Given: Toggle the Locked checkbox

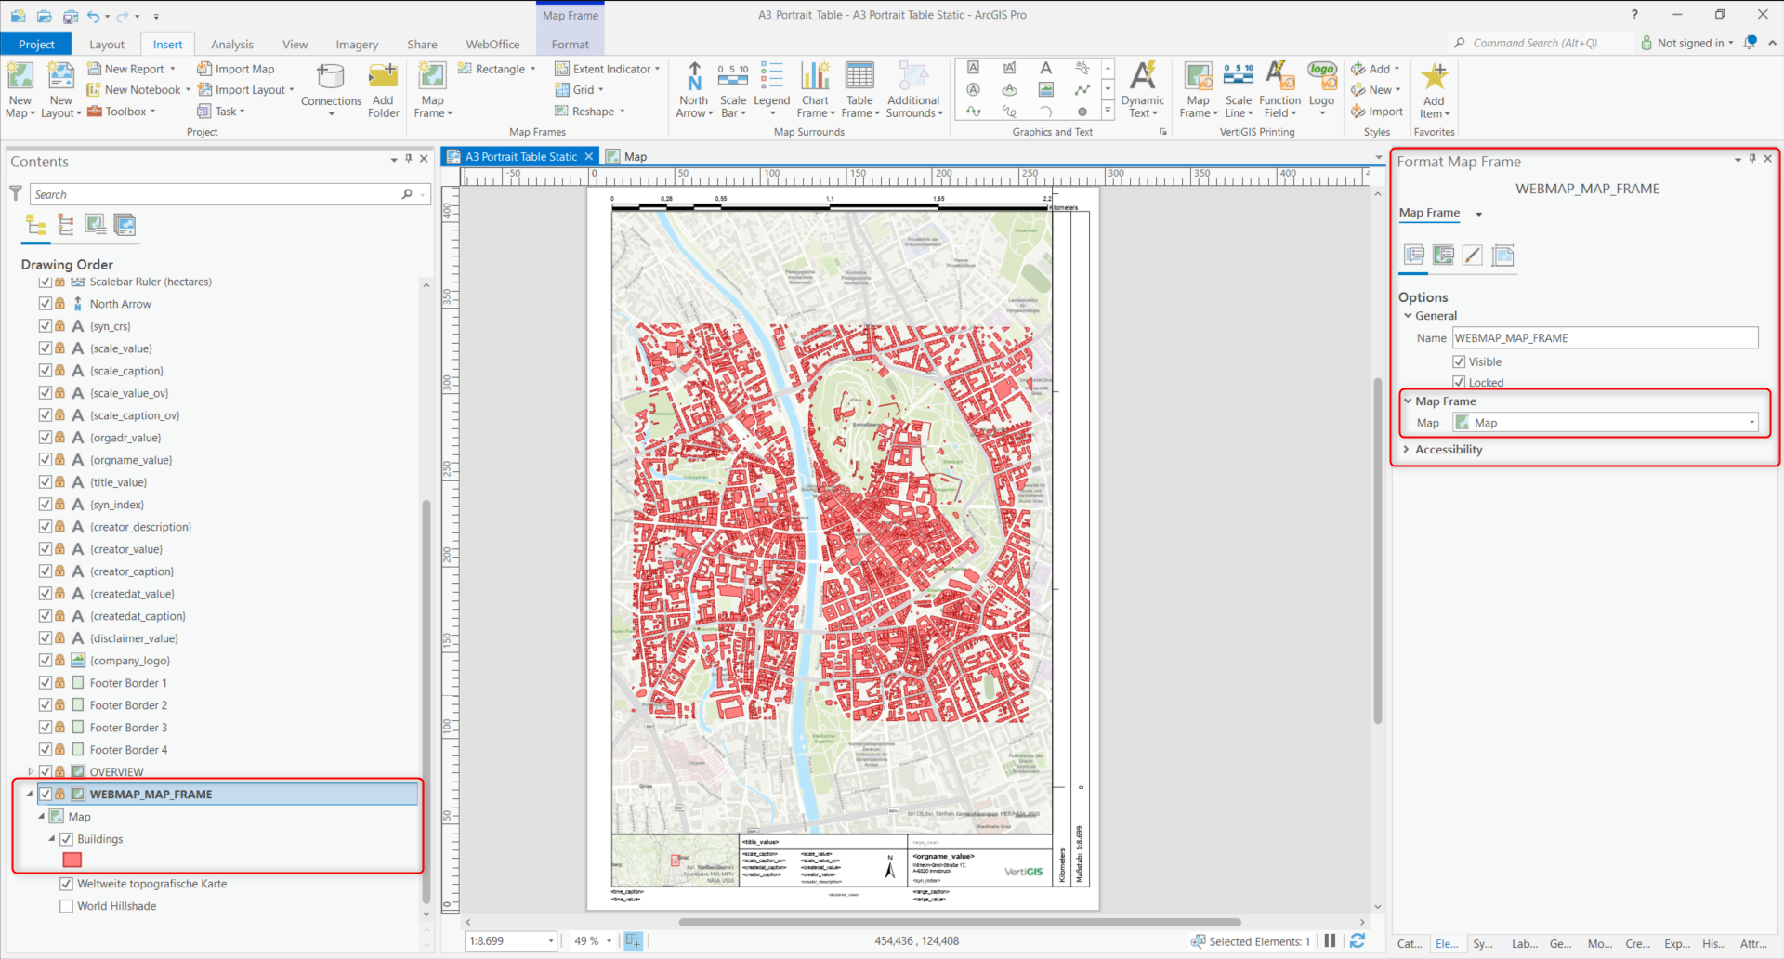Looking at the screenshot, I should coord(1459,383).
